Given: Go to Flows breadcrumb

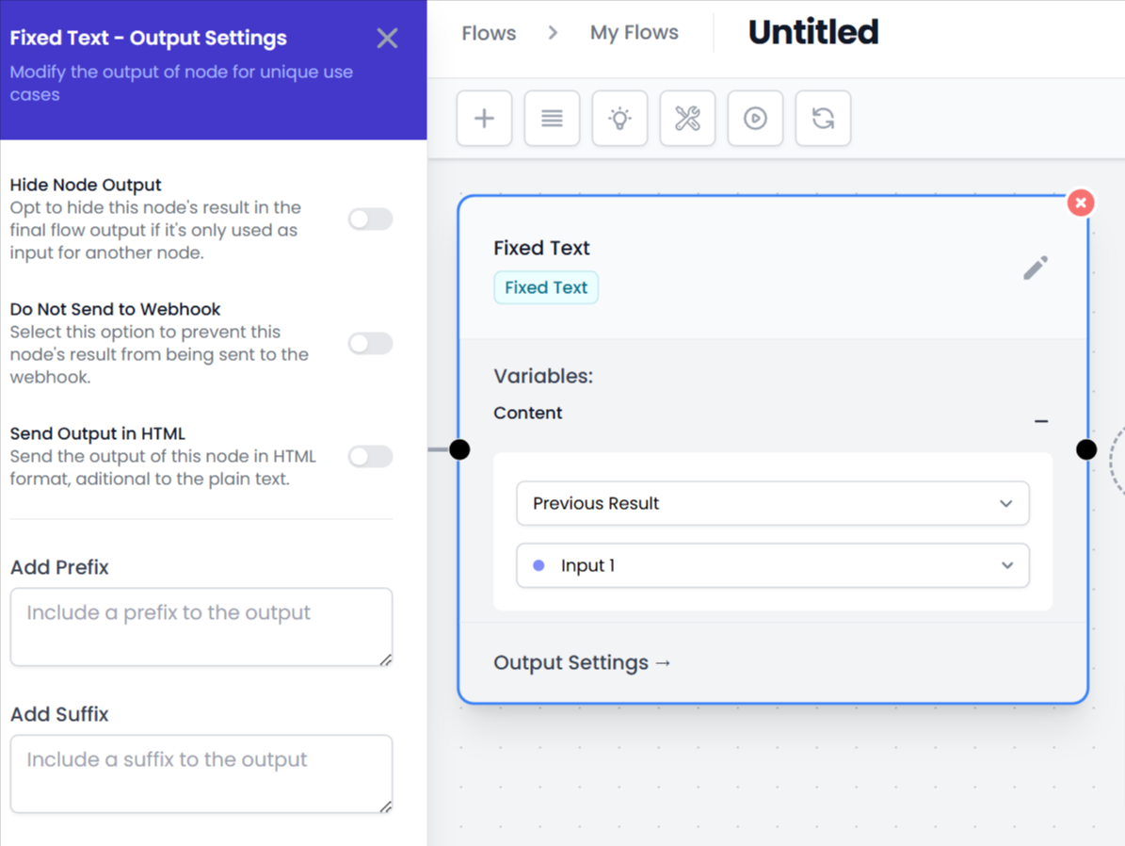Looking at the screenshot, I should (x=489, y=33).
